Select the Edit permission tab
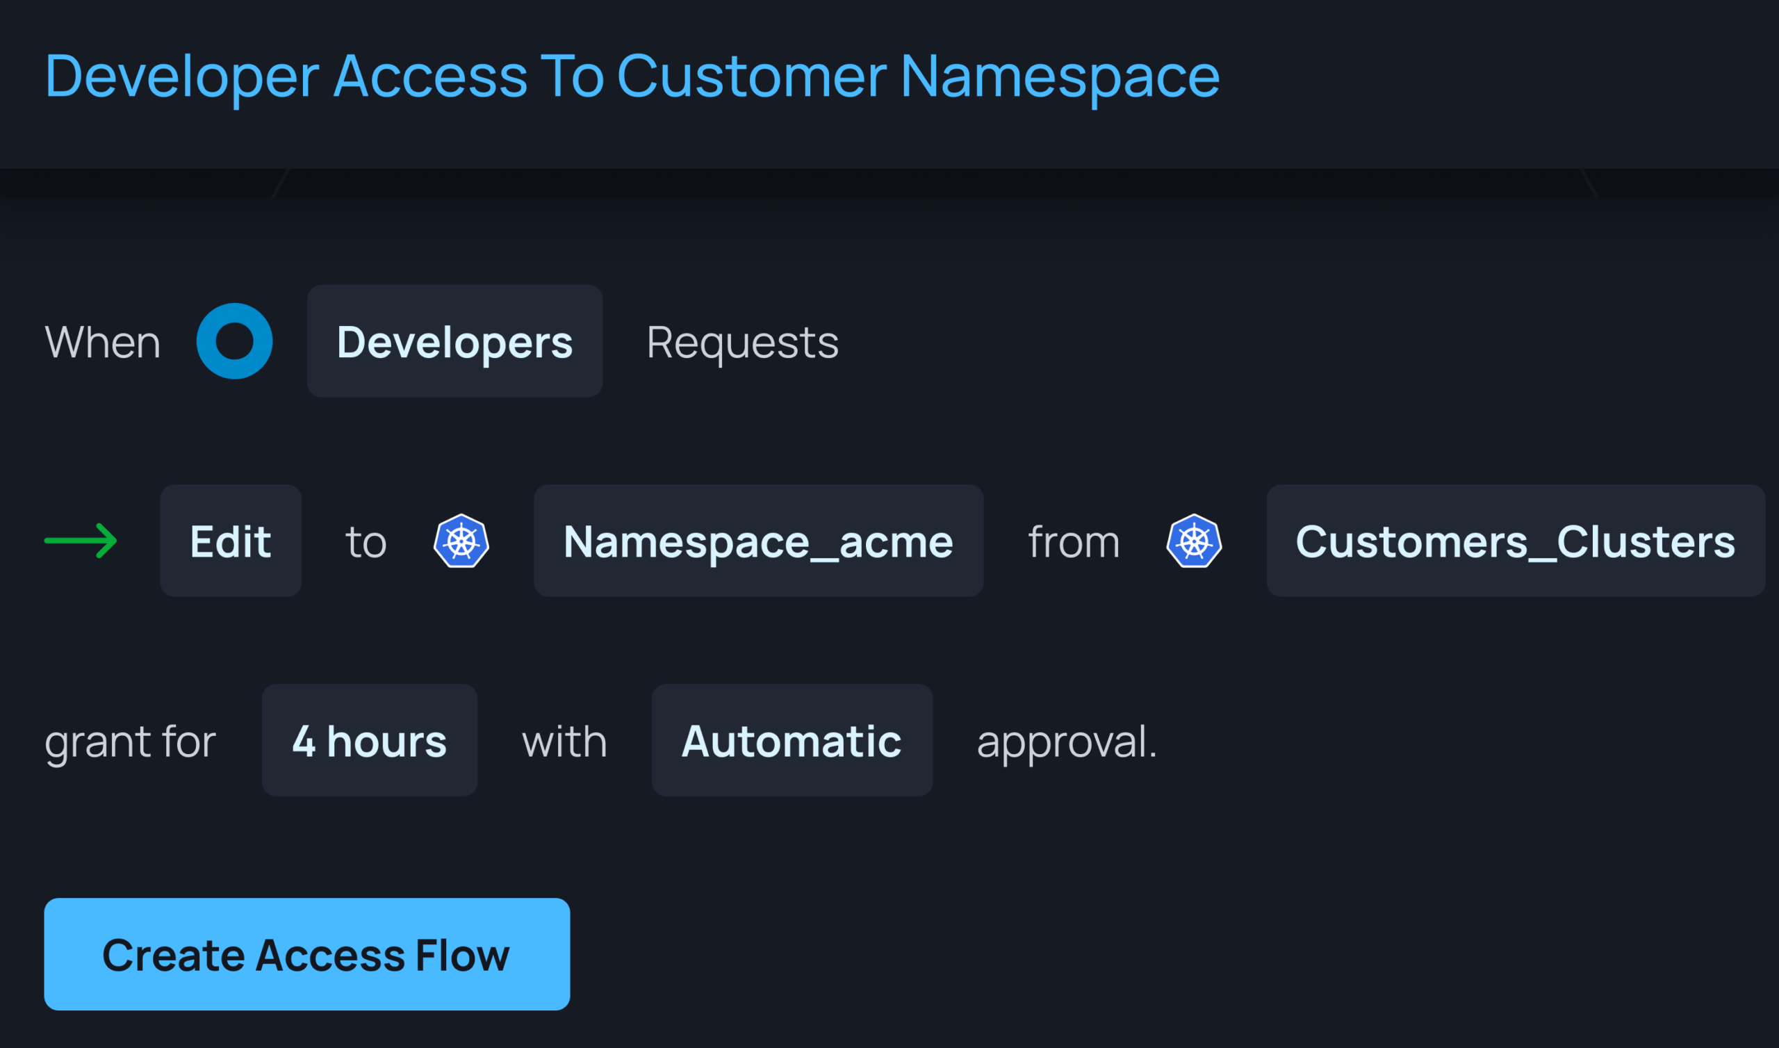This screenshot has width=1779, height=1048. 229,540
